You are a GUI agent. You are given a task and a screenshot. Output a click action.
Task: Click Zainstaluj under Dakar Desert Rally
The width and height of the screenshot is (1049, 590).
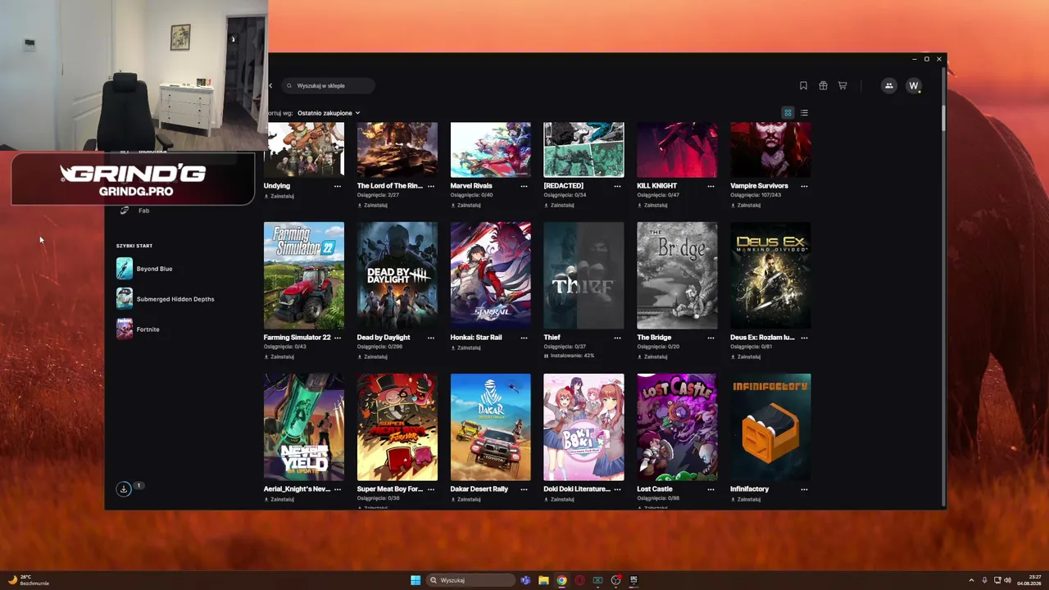pyautogui.click(x=465, y=499)
